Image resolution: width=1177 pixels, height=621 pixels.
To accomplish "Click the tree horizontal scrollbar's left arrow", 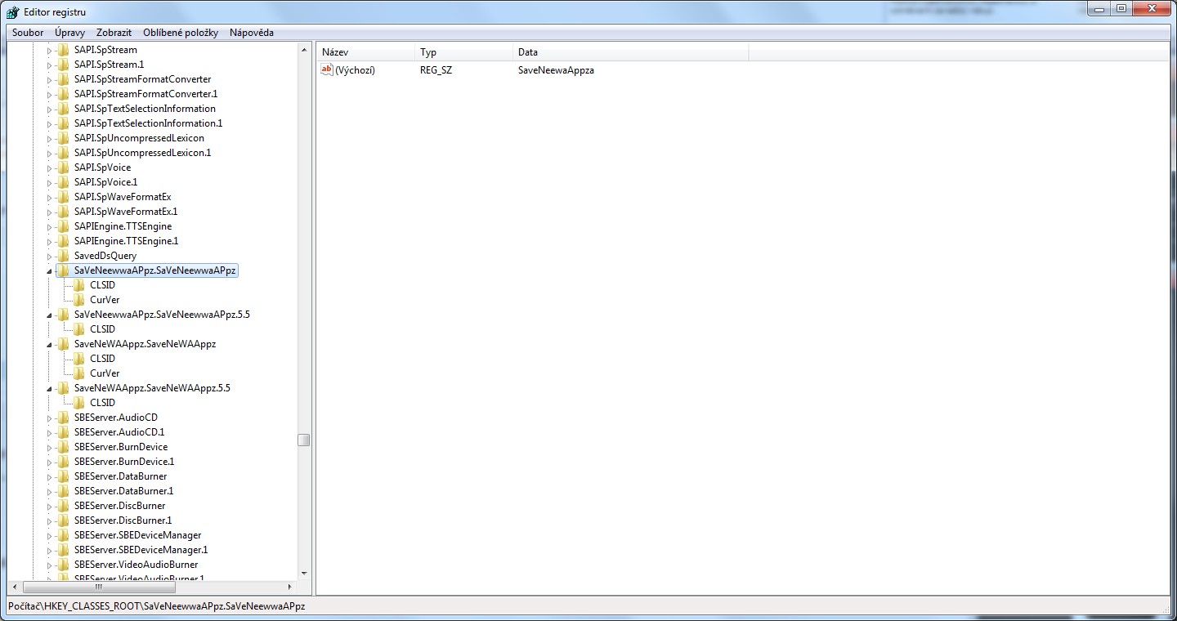I will coord(14,587).
